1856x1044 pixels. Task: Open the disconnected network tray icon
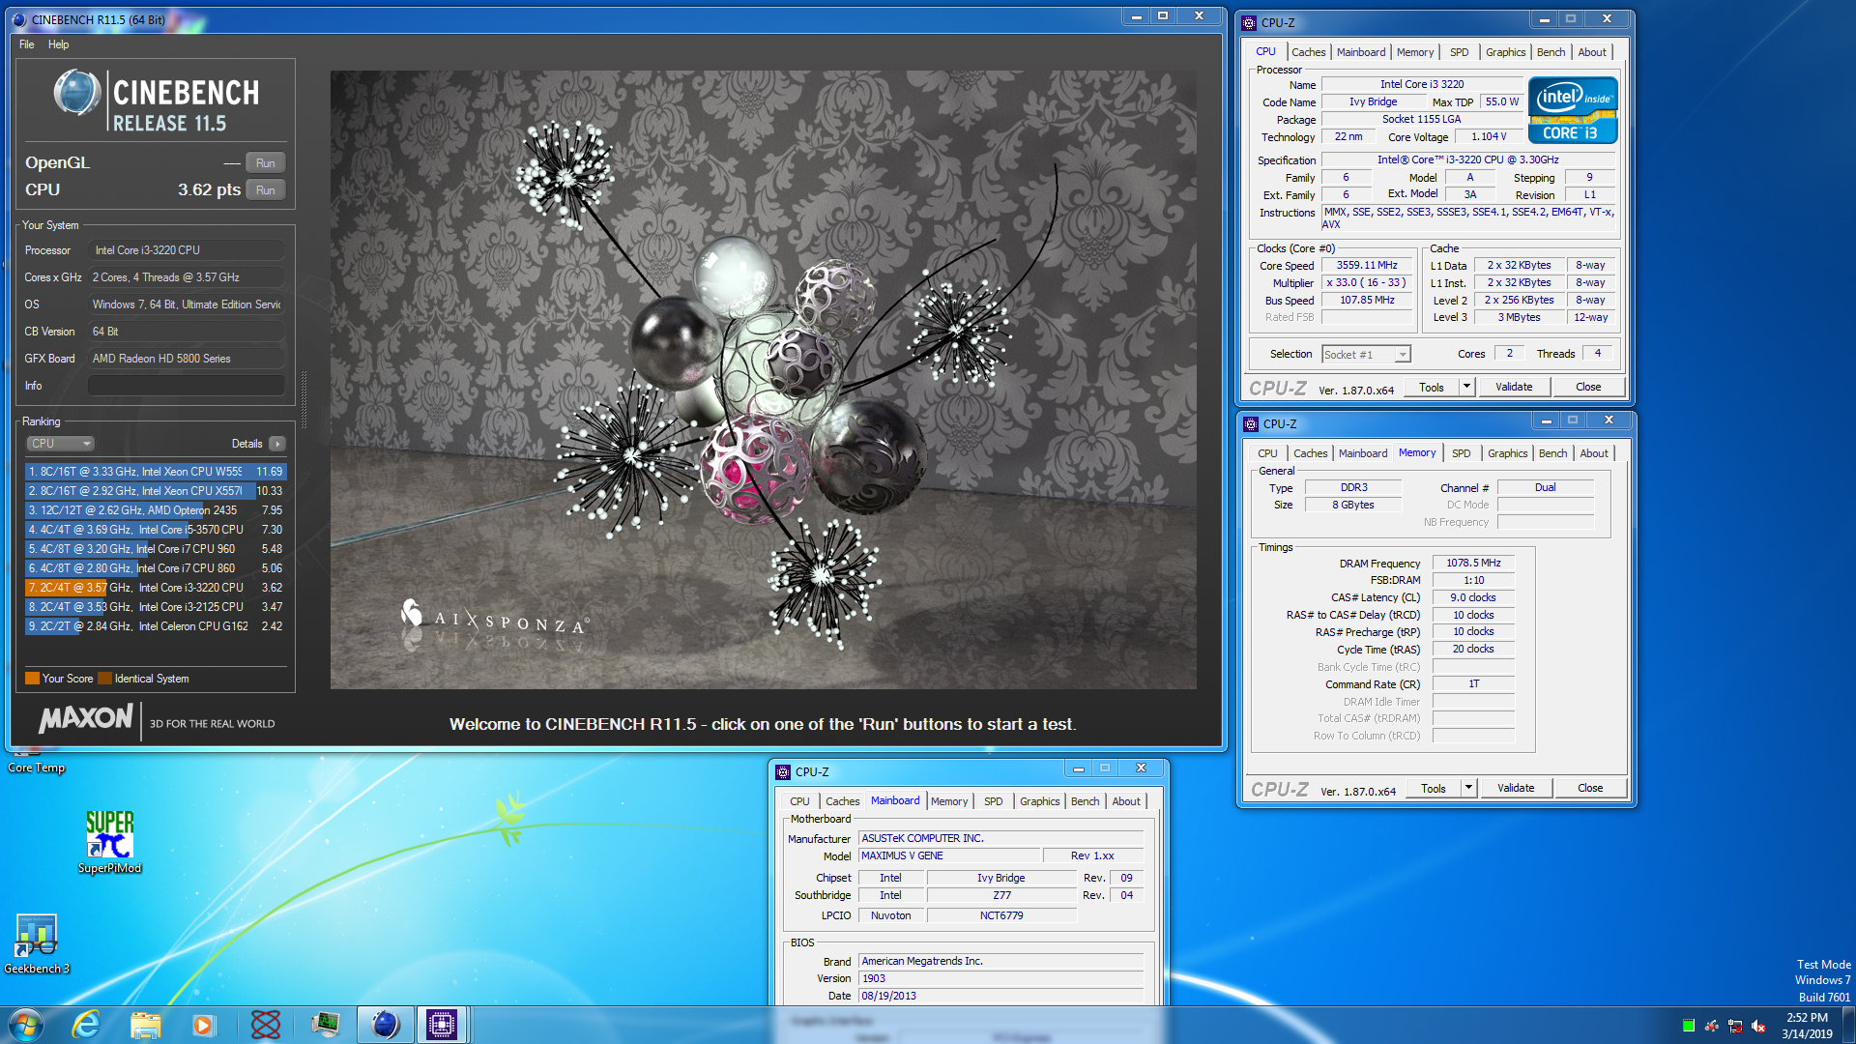point(1735,1026)
